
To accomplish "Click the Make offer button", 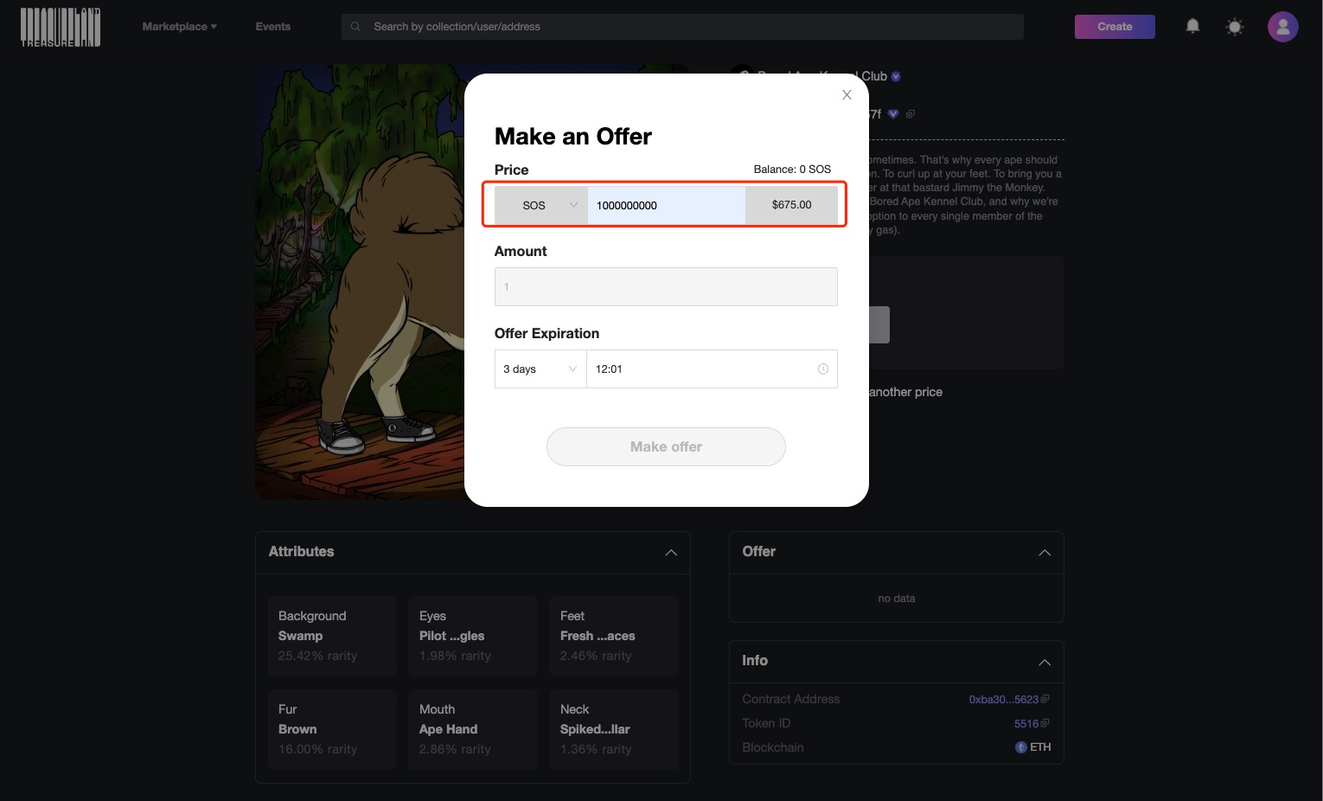I will tap(666, 446).
